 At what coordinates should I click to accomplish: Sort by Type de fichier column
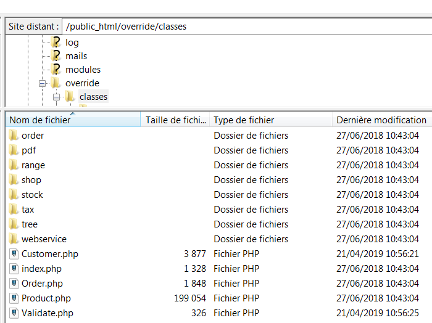[271, 120]
